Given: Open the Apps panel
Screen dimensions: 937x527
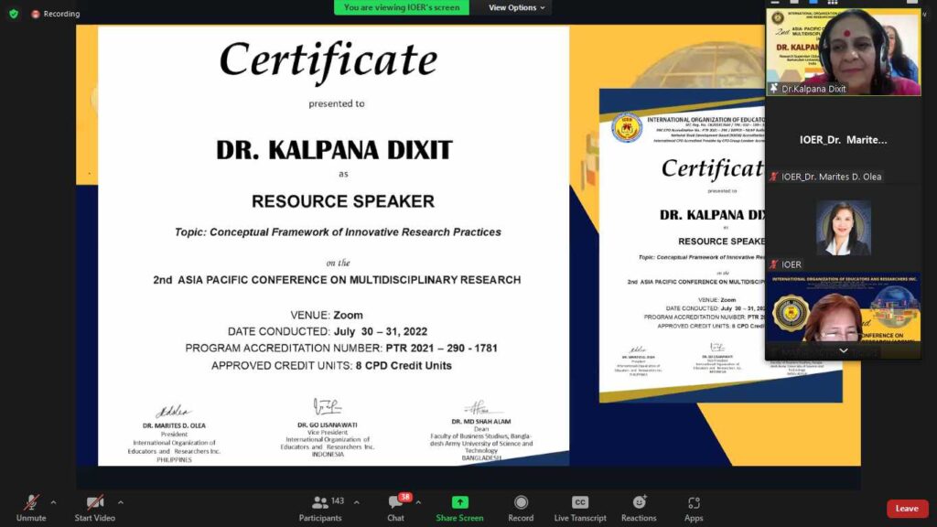Looking at the screenshot, I should [694, 502].
